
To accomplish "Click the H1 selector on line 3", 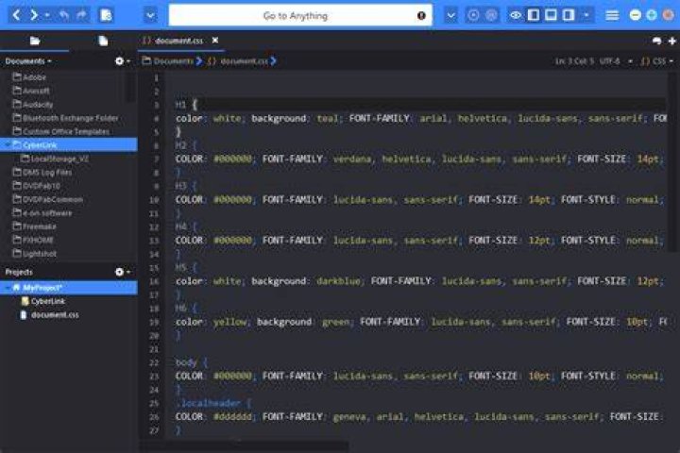I will (180, 105).
